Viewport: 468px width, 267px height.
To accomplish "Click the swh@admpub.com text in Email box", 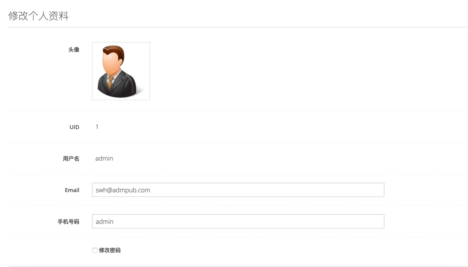I will pyautogui.click(x=123, y=190).
